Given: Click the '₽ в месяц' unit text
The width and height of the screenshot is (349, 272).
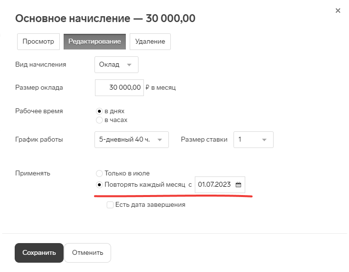Looking at the screenshot, I should [161, 88].
